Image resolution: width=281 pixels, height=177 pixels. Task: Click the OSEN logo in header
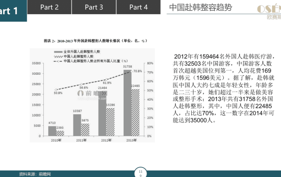[x=269, y=12]
